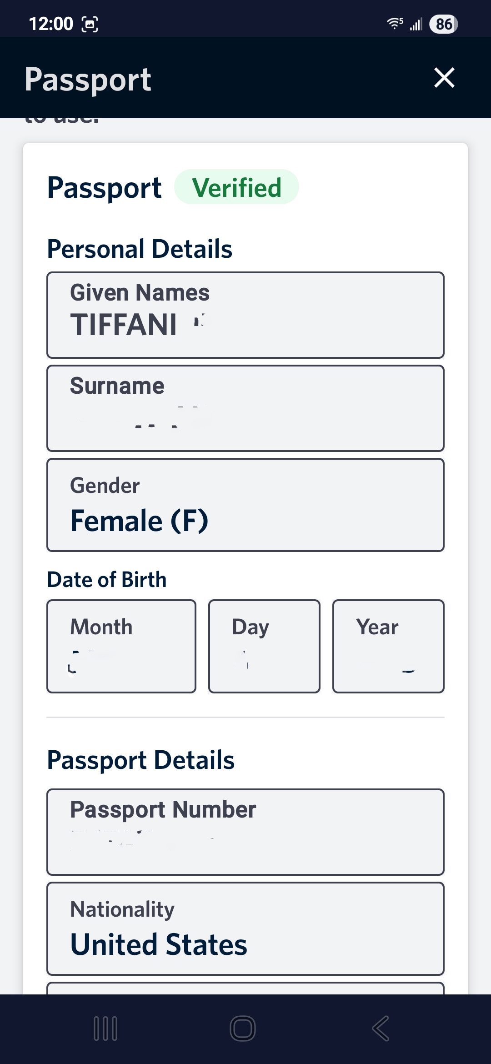Tap the clock showing 12:00
The height and width of the screenshot is (1064, 491).
pyautogui.click(x=50, y=24)
